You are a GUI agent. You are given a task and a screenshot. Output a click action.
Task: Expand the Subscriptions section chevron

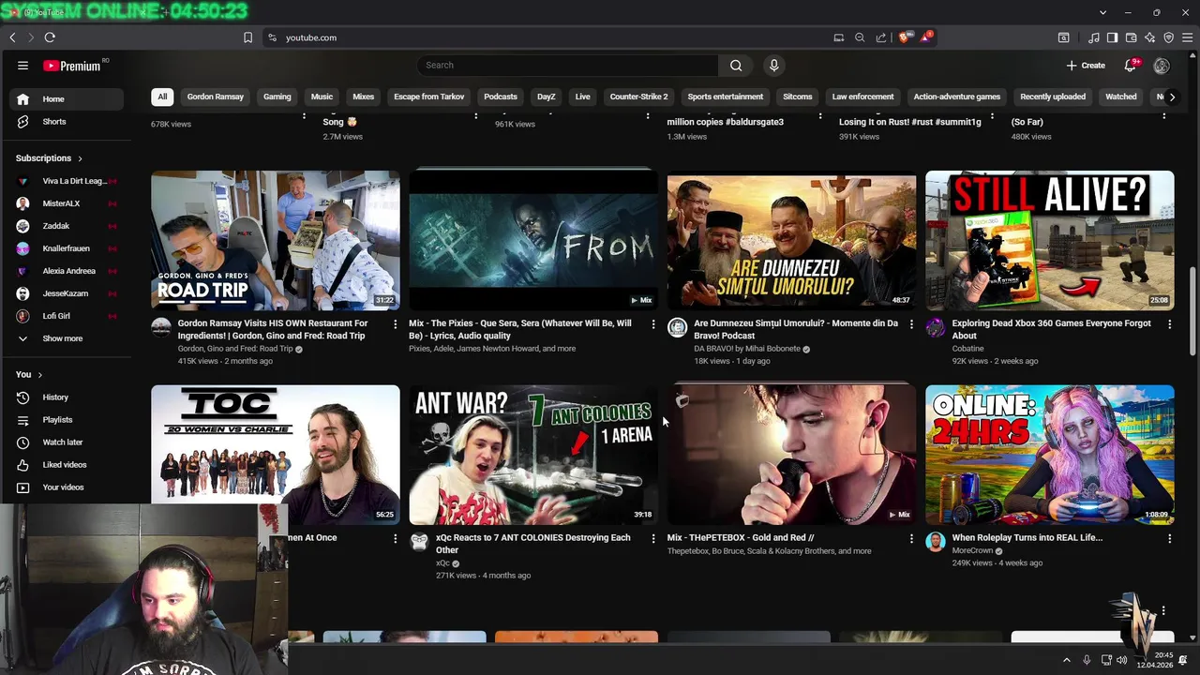click(80, 158)
